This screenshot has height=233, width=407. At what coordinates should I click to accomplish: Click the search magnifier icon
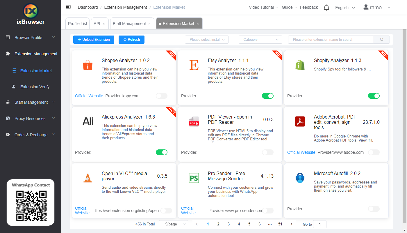tap(381, 39)
